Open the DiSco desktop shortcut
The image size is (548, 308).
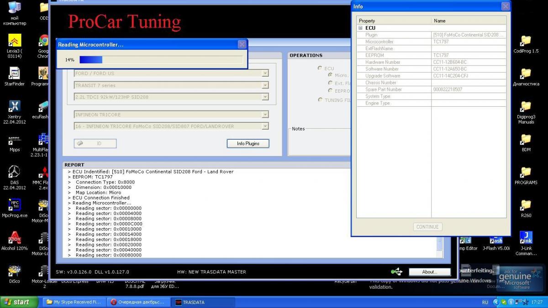[15, 274]
